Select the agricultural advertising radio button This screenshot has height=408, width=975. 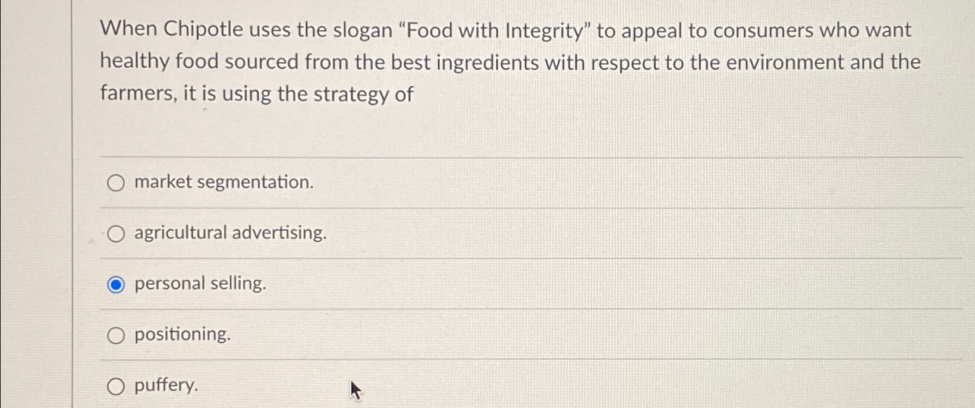[x=117, y=233]
